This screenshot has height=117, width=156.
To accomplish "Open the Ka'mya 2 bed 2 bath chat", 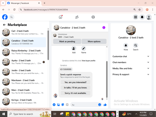I will coord(23,101).
